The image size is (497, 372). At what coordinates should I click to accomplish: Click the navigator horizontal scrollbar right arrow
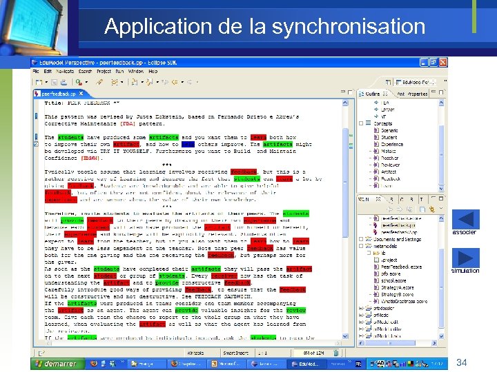pos(434,343)
